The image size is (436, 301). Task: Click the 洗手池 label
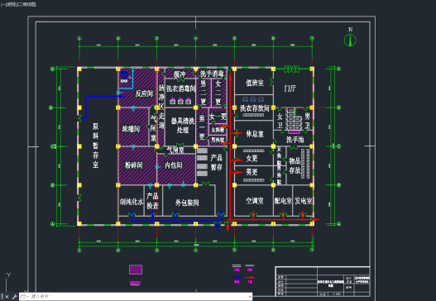(295, 140)
